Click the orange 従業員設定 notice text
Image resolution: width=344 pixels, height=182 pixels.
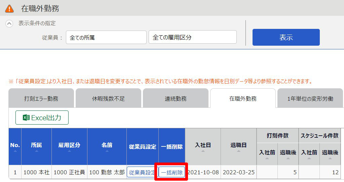(161, 82)
